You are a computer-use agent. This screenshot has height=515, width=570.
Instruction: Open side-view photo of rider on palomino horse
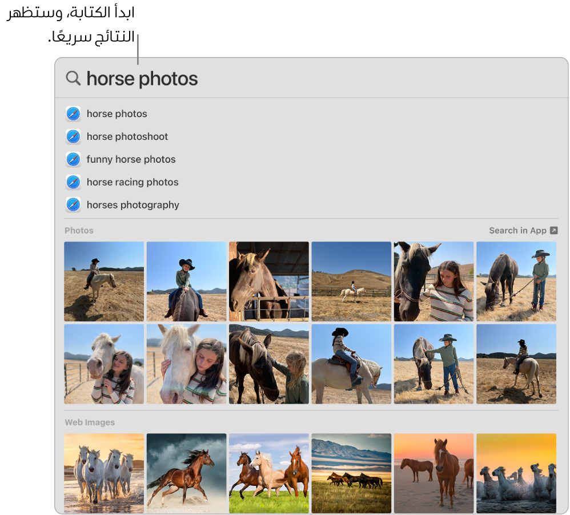(x=351, y=364)
